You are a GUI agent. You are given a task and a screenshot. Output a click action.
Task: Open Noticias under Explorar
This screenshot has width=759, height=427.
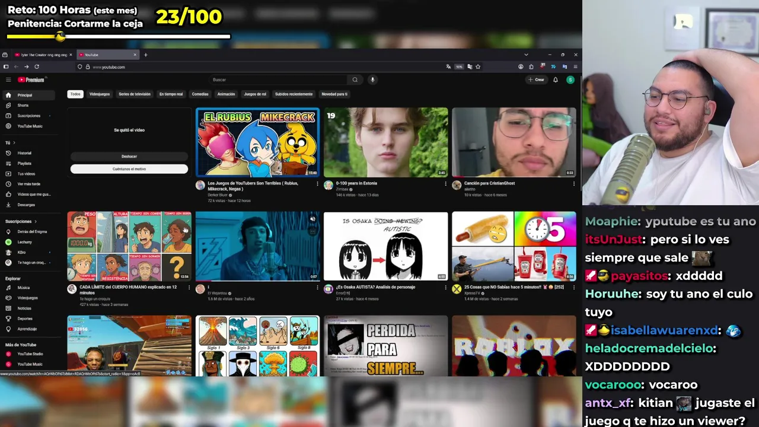[30, 308]
